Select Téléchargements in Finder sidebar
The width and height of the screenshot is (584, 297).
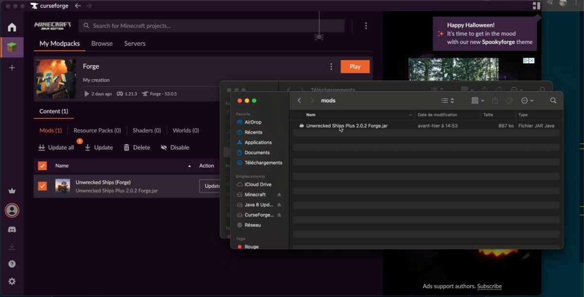tap(263, 163)
